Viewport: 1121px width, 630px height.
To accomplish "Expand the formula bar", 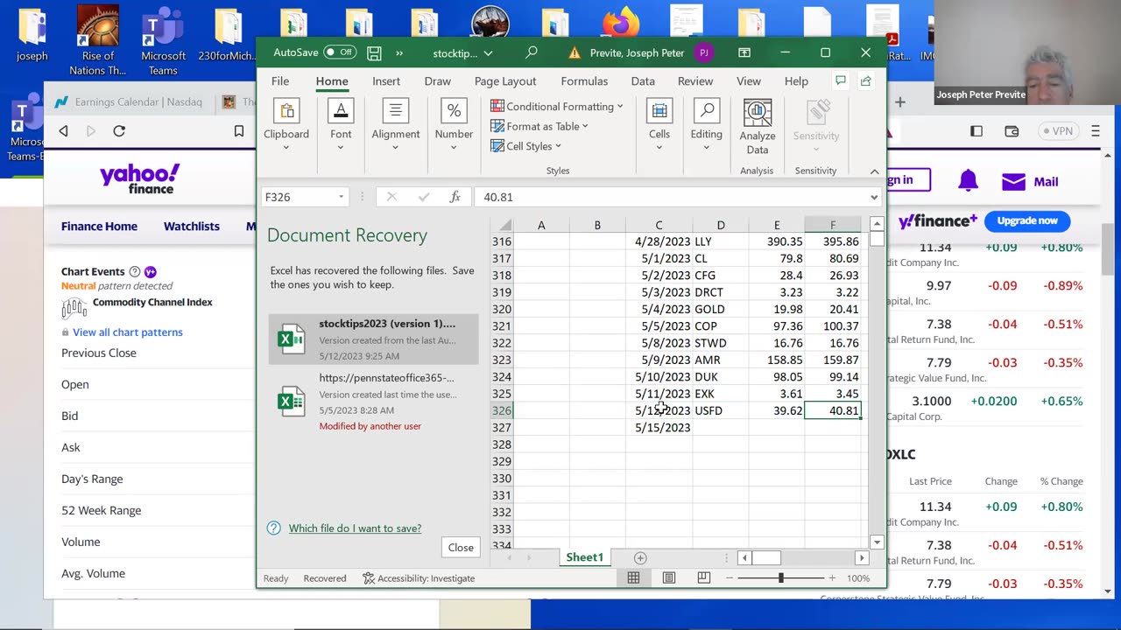I will (x=873, y=197).
